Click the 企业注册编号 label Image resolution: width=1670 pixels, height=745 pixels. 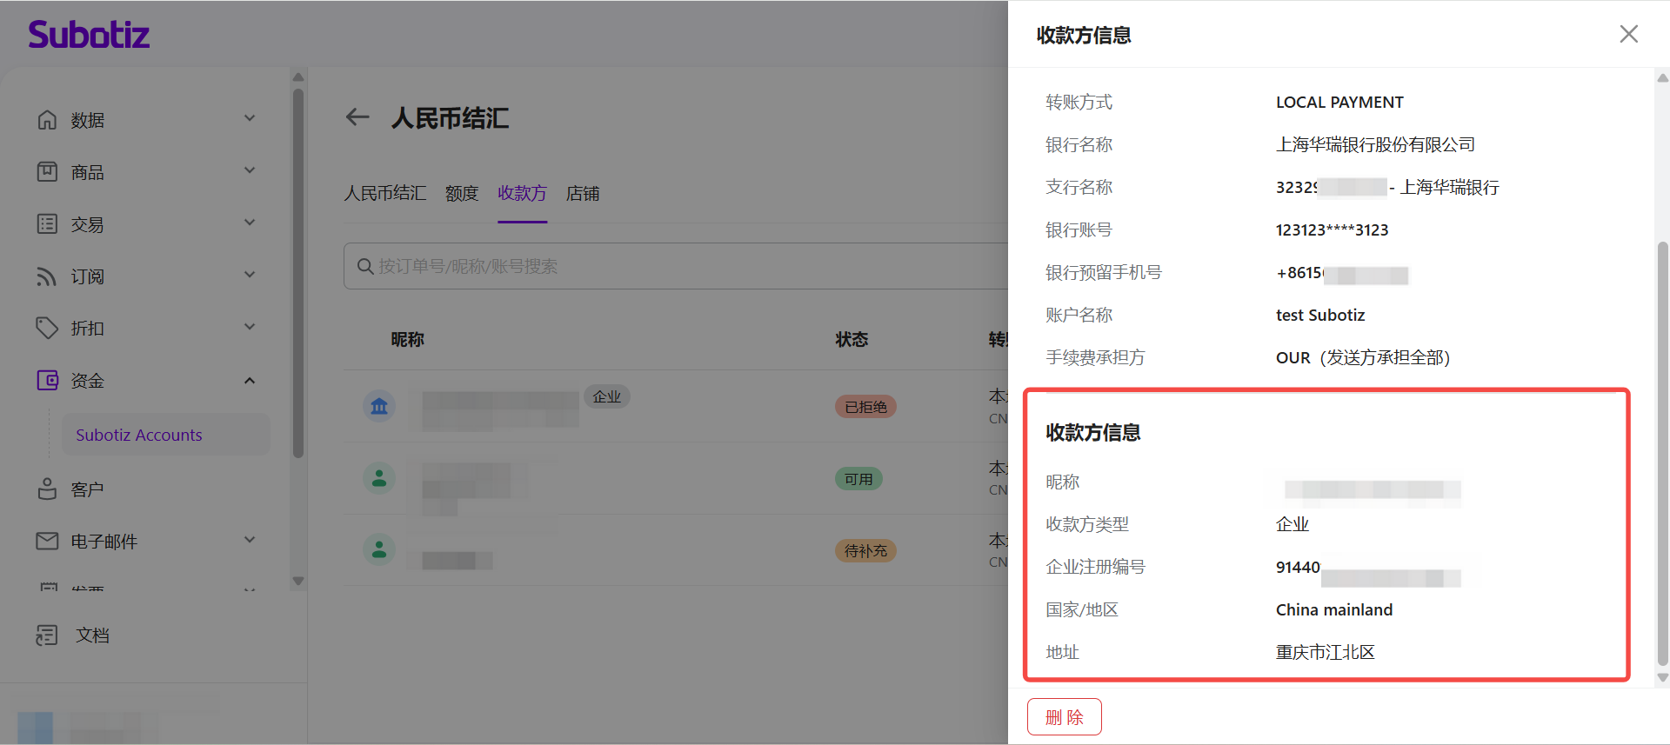point(1096,567)
